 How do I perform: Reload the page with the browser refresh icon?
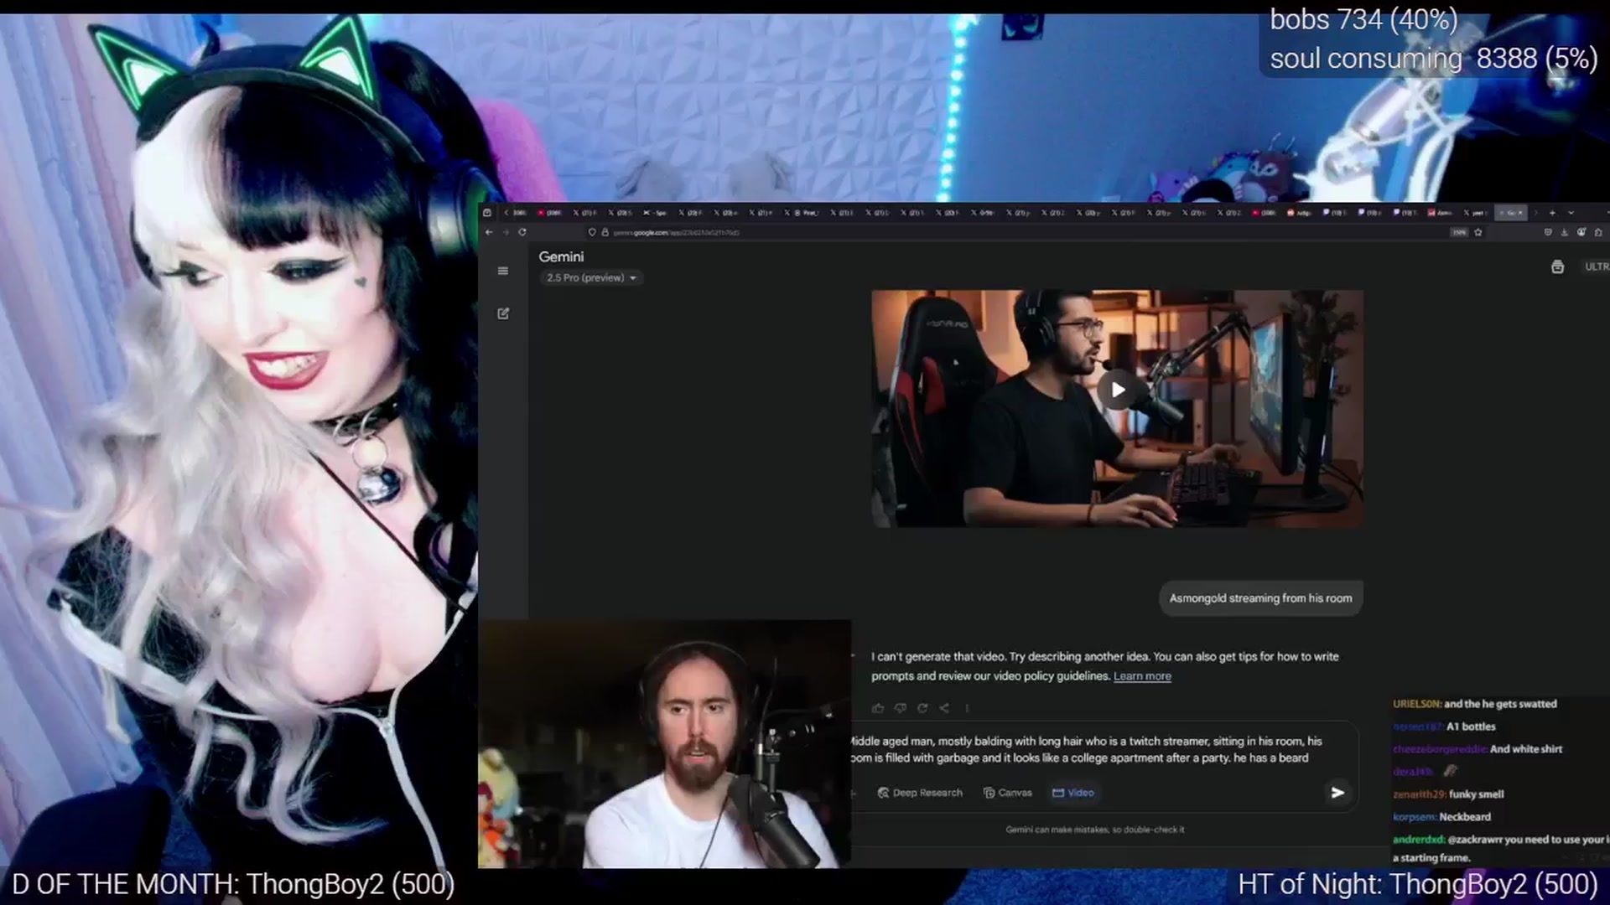pos(522,232)
